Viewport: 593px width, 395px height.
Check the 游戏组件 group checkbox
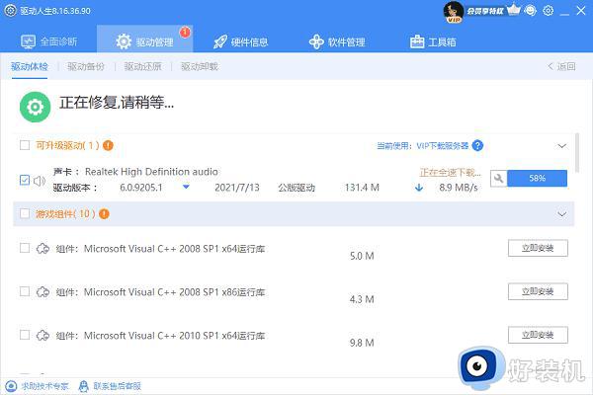pyautogui.click(x=25, y=213)
